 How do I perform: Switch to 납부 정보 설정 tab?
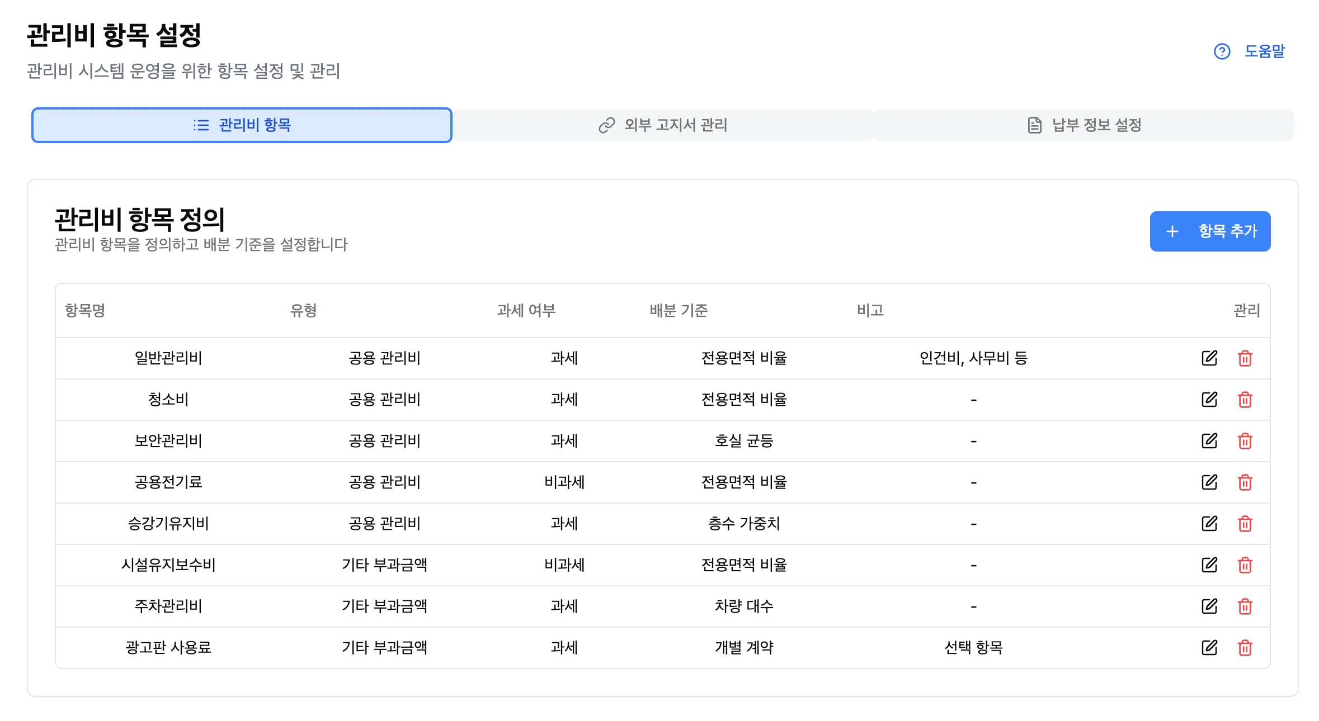point(1084,125)
